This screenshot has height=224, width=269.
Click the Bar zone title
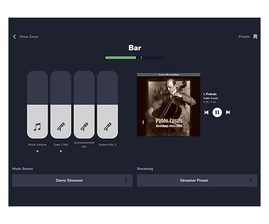point(135,47)
